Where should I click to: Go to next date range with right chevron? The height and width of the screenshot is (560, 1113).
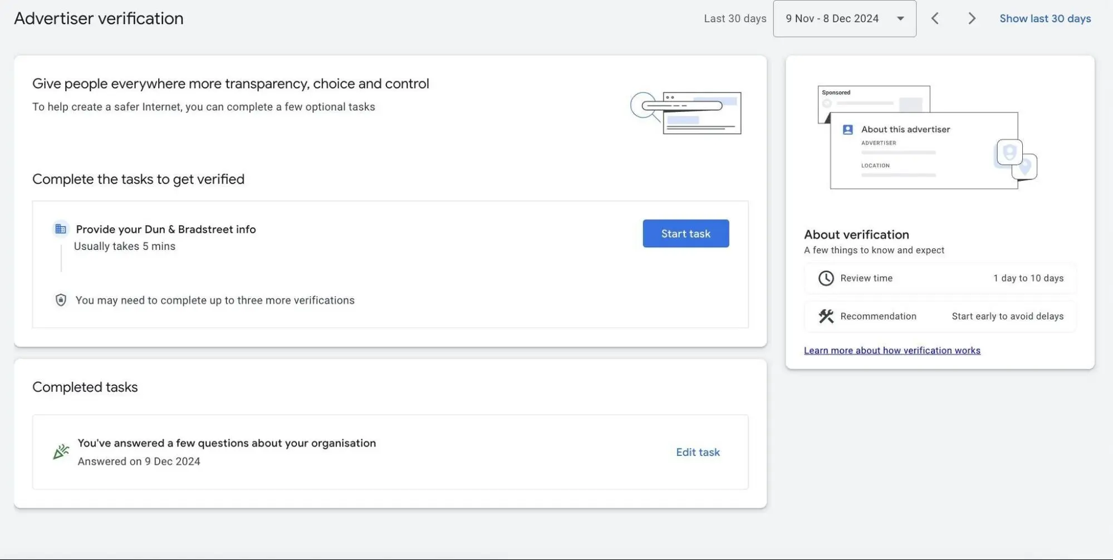[972, 18]
